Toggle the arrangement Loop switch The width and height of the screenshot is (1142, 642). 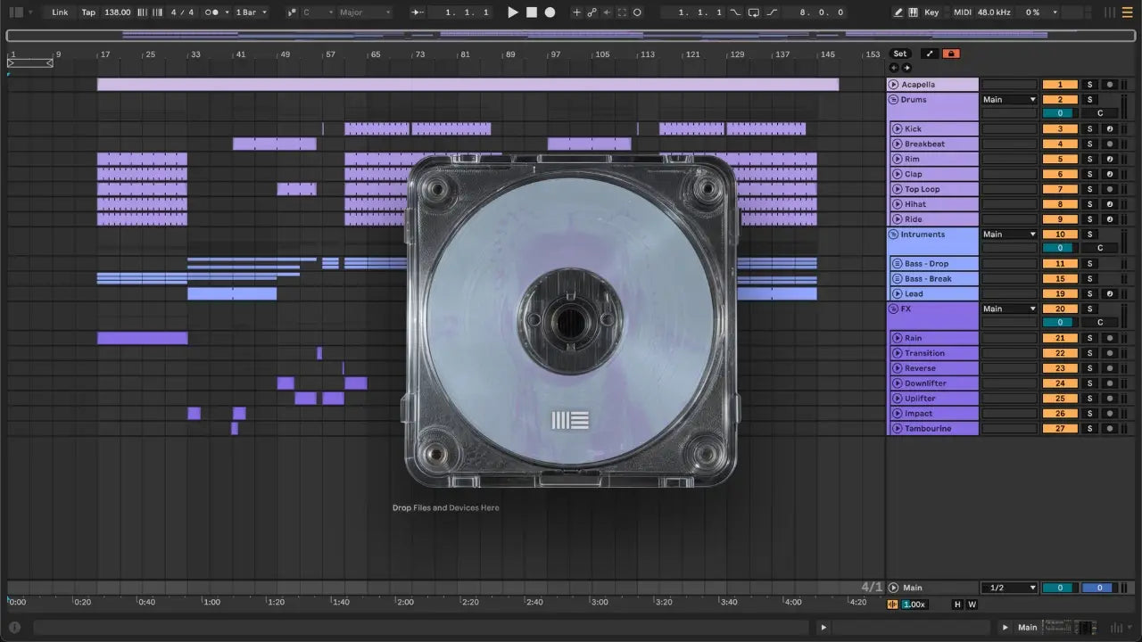tap(754, 12)
